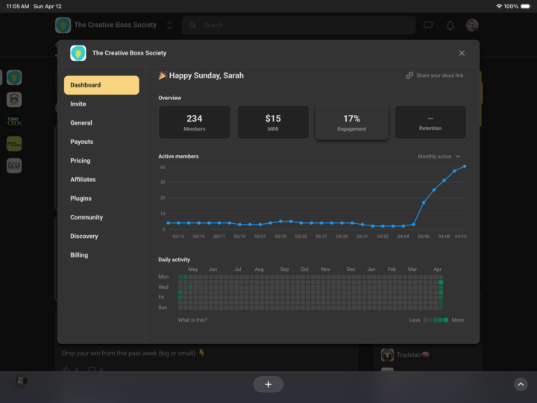Open the 234 Members overview card
The width and height of the screenshot is (537, 403).
point(194,122)
